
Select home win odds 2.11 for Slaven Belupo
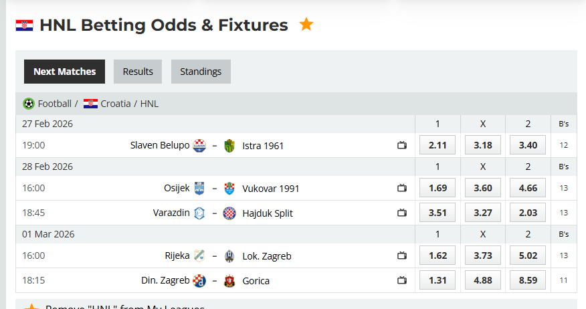click(437, 145)
